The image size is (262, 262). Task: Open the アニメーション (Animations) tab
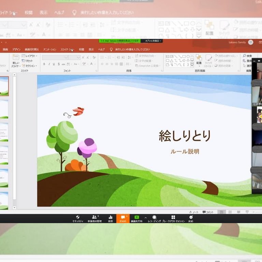tap(50, 49)
